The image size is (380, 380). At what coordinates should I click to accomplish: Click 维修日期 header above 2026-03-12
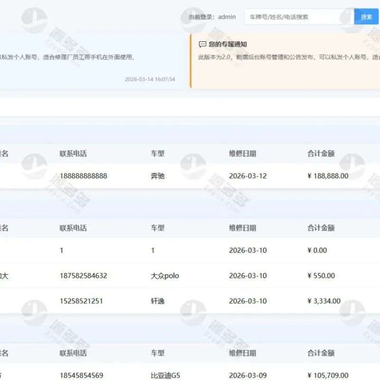click(x=242, y=153)
